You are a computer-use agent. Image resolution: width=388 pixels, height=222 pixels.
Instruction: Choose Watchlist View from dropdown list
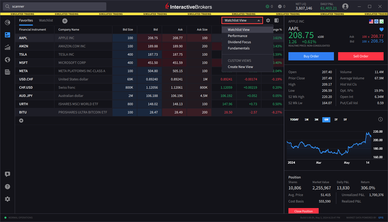[x=247, y=29]
